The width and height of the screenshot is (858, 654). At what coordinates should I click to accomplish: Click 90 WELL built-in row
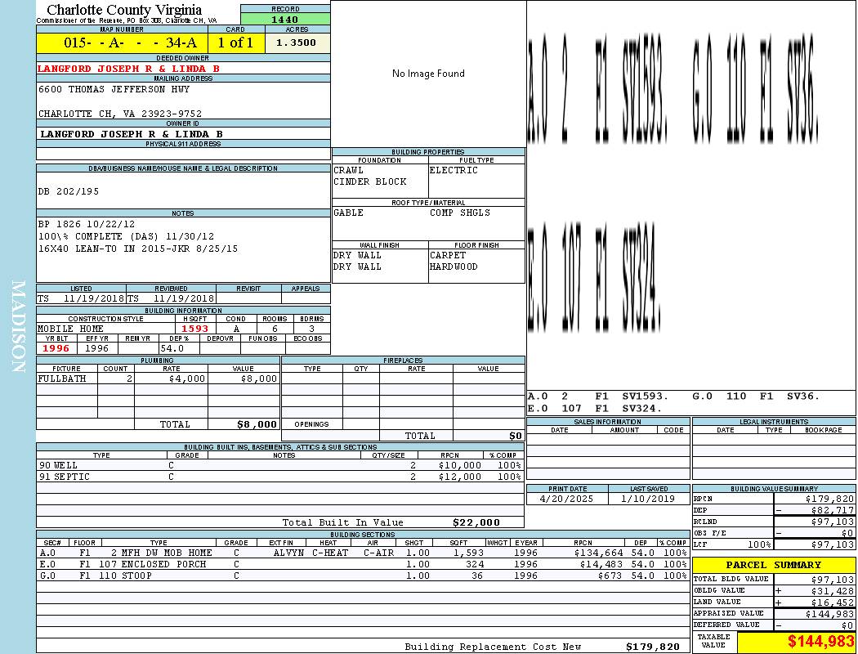pyautogui.click(x=280, y=466)
